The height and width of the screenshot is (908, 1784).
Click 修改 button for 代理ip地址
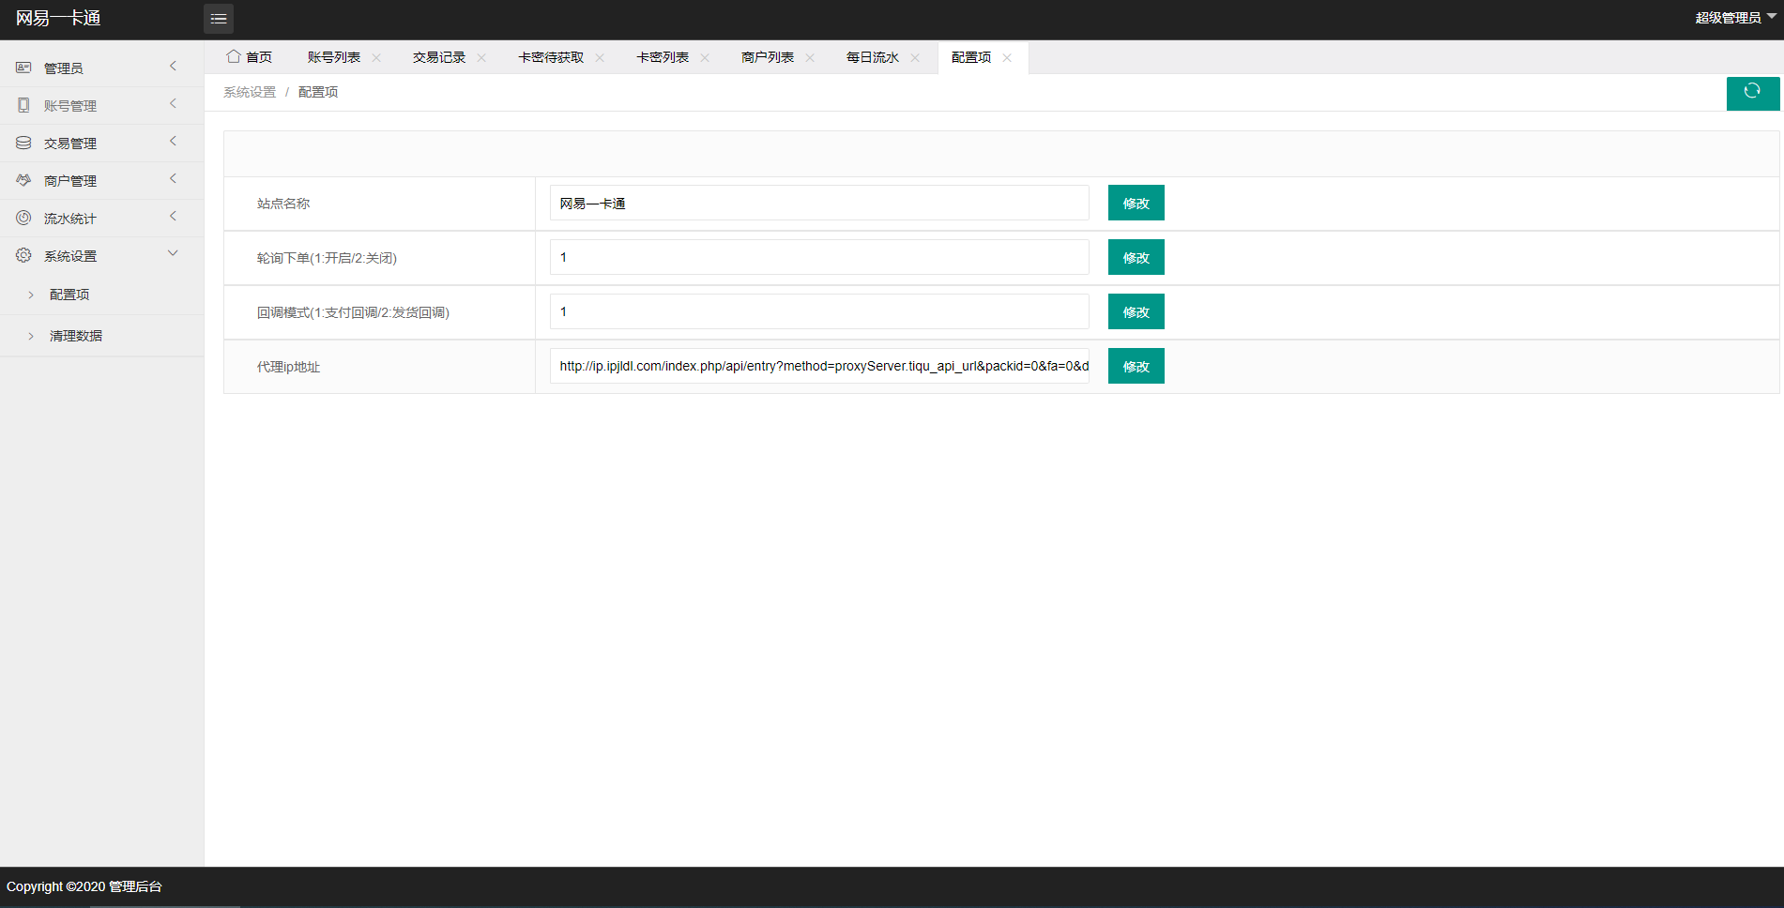[1135, 366]
